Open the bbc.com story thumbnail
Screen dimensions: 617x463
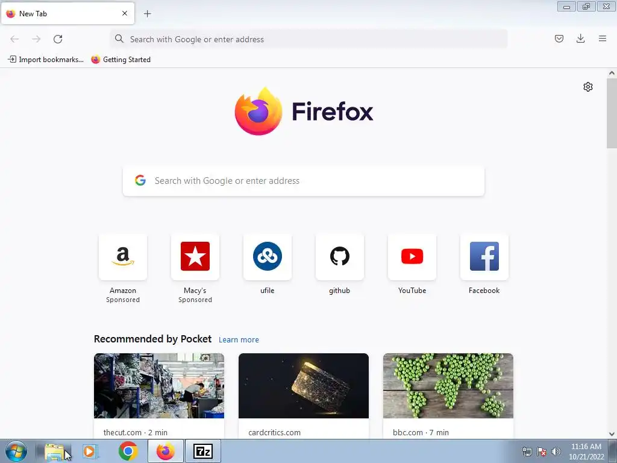(448, 386)
